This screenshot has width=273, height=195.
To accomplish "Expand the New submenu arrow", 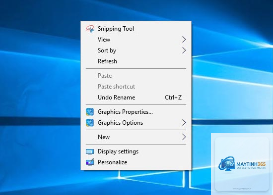I will pyautogui.click(x=184, y=137).
